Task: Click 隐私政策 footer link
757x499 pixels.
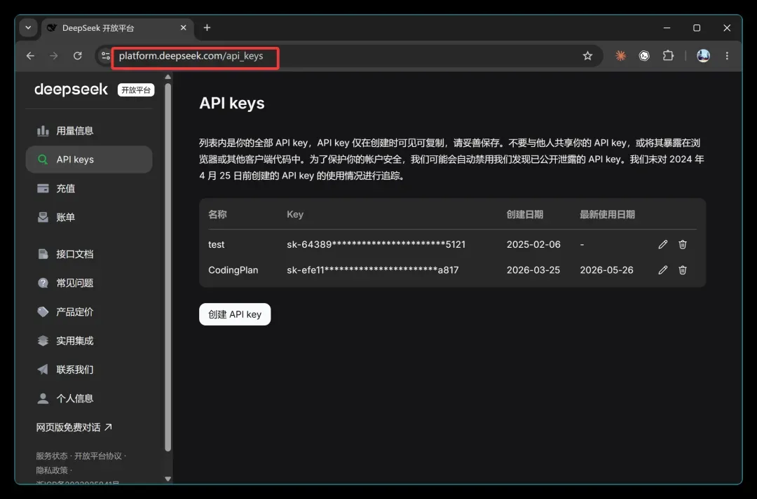Action: (x=52, y=470)
